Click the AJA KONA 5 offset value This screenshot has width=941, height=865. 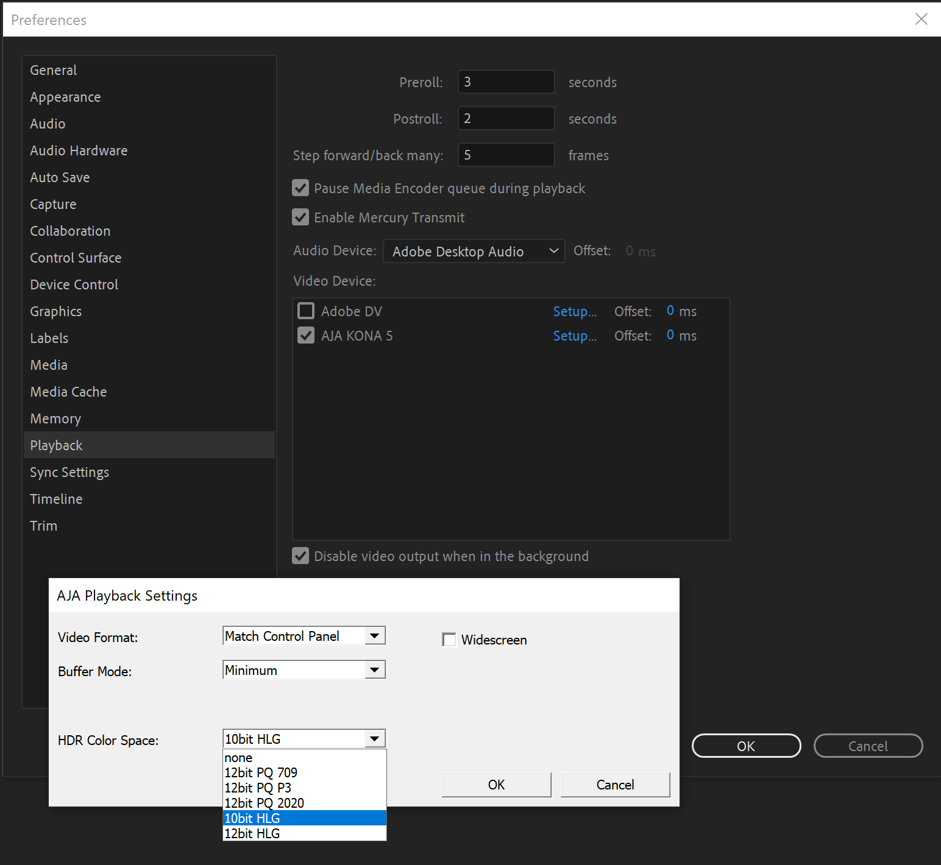point(670,335)
